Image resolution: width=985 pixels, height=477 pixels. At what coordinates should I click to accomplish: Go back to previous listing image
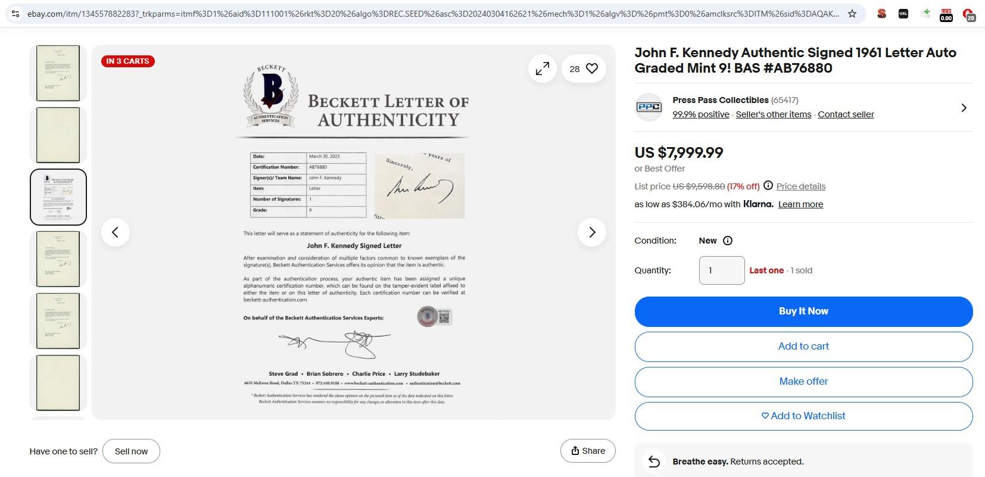tap(116, 232)
